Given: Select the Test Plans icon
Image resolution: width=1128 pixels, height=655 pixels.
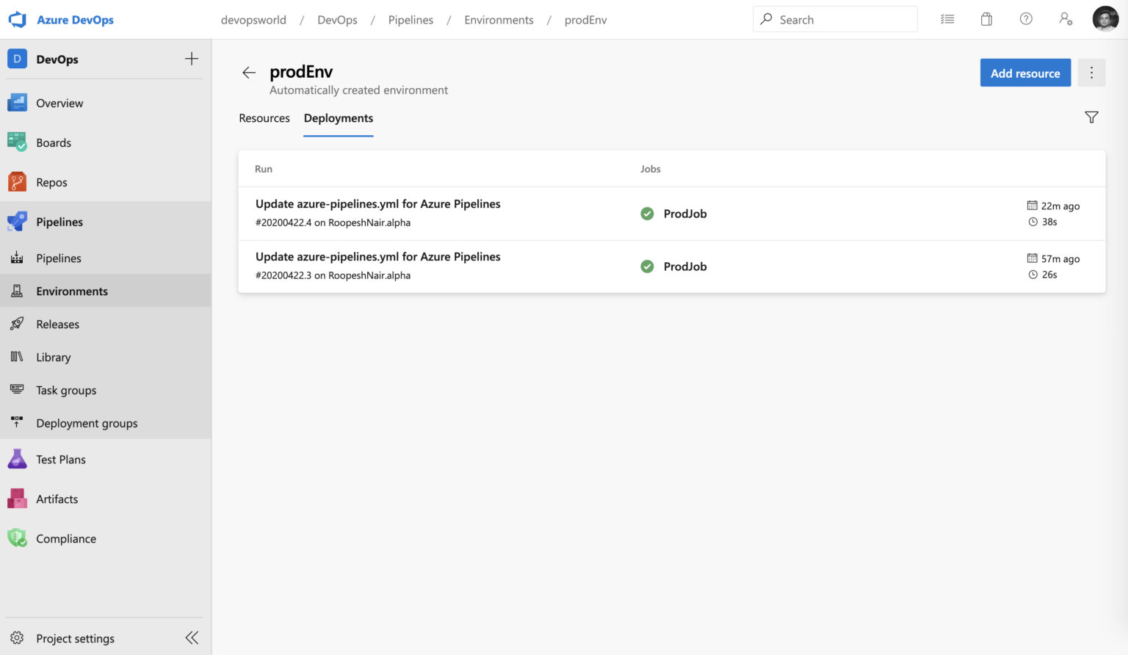Looking at the screenshot, I should tap(17, 459).
